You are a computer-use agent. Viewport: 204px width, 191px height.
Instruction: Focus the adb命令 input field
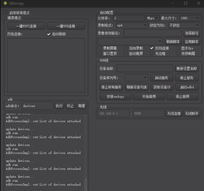[x=37, y=106]
